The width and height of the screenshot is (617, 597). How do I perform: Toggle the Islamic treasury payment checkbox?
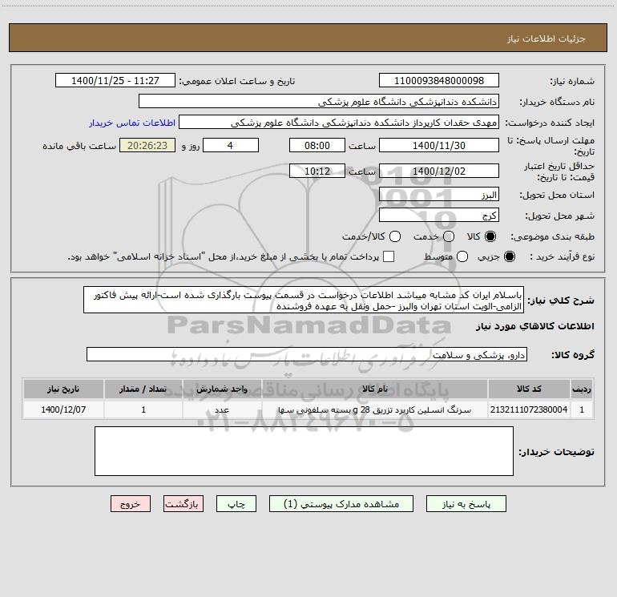[x=389, y=256]
